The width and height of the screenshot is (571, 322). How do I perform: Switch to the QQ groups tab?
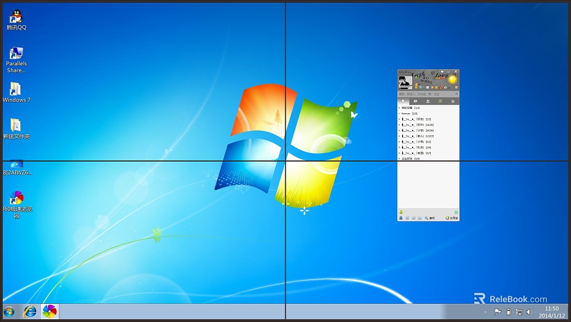[428, 101]
